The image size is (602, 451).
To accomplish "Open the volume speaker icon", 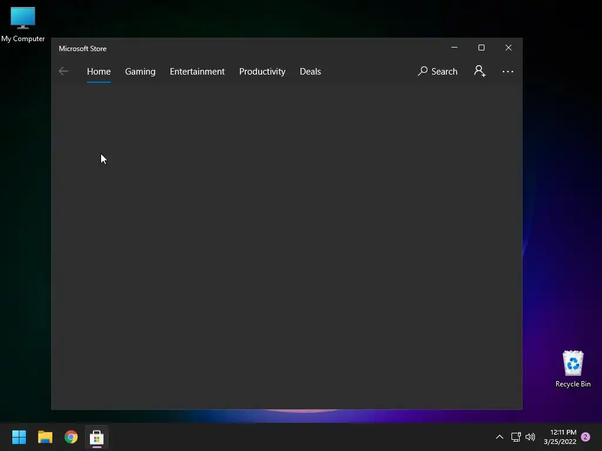I will [530, 437].
